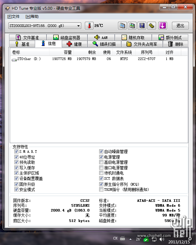The width and height of the screenshot is (196, 245).
Task: Sort by 文件系统 column header
Action: [x=124, y=52]
